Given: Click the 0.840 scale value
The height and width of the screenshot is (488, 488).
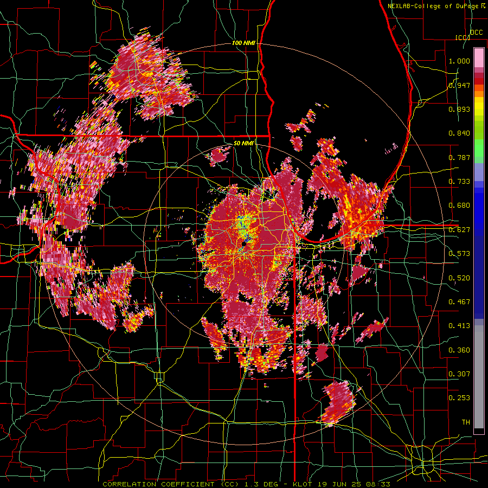Looking at the screenshot, I should coord(459,133).
